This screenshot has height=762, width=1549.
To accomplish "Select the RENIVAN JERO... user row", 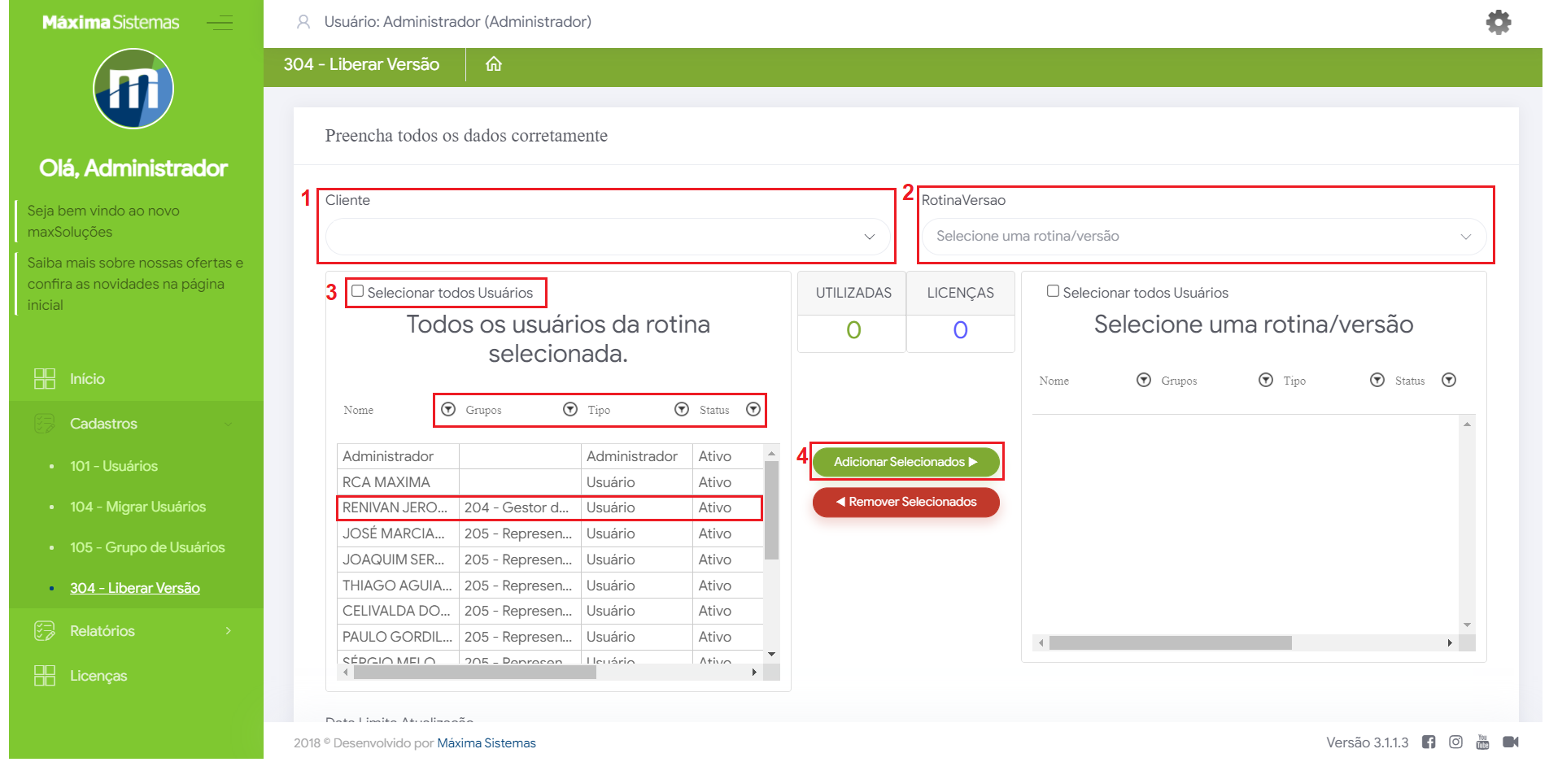I will (395, 507).
